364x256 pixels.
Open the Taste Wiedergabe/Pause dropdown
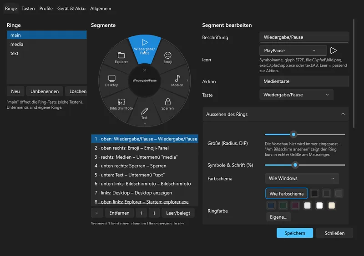click(x=296, y=95)
